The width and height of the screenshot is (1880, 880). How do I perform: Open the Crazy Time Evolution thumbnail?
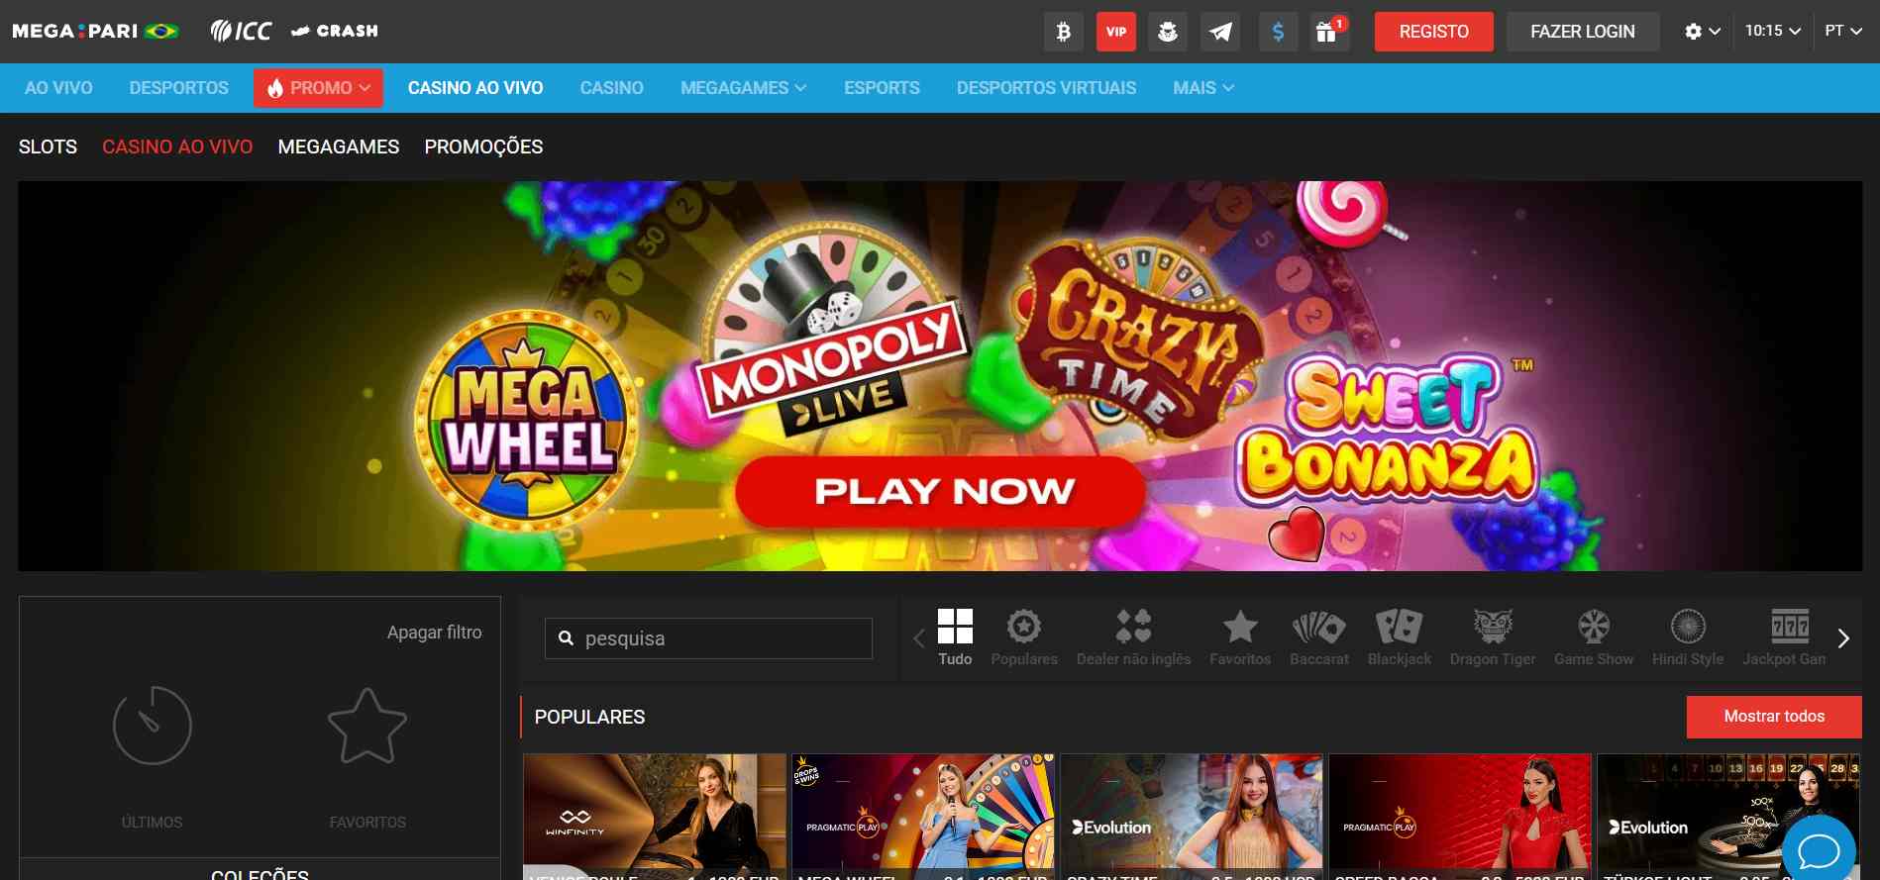pyautogui.click(x=1192, y=817)
